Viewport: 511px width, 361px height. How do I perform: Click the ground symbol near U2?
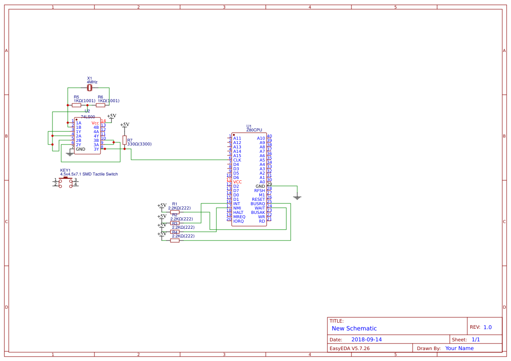pos(70,154)
